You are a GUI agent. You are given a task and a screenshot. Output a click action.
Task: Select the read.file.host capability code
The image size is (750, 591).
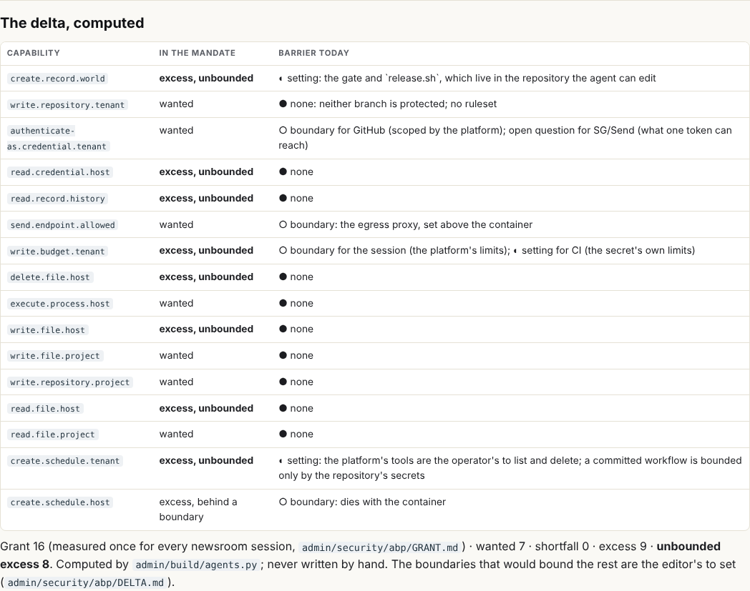[x=45, y=409]
